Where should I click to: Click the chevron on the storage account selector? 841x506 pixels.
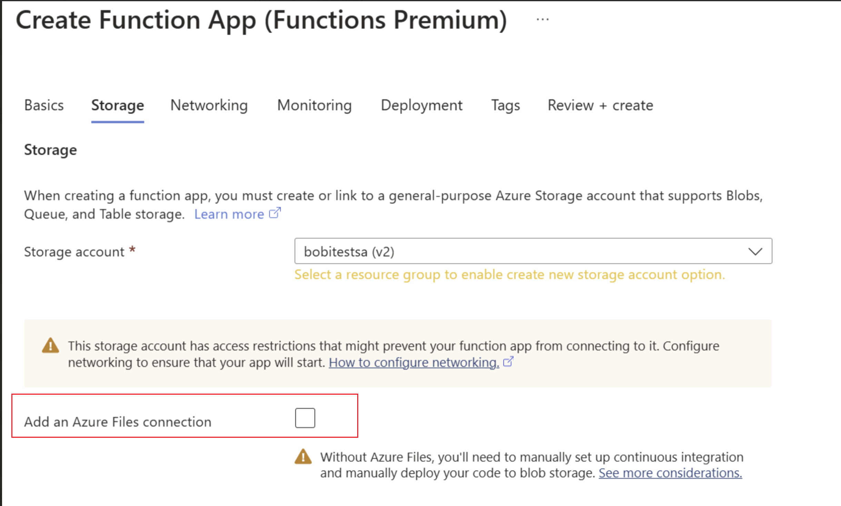pos(755,251)
